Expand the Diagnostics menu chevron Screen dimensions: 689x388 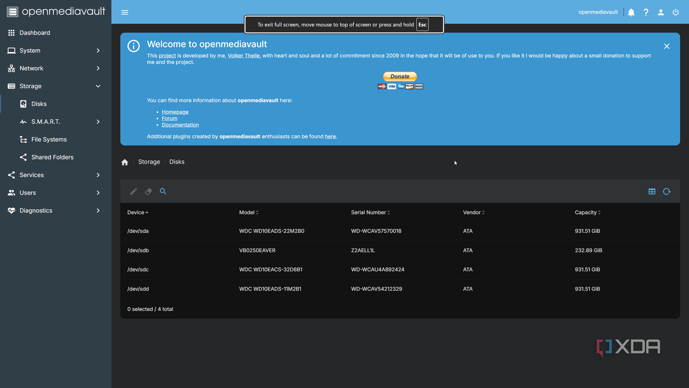click(98, 211)
